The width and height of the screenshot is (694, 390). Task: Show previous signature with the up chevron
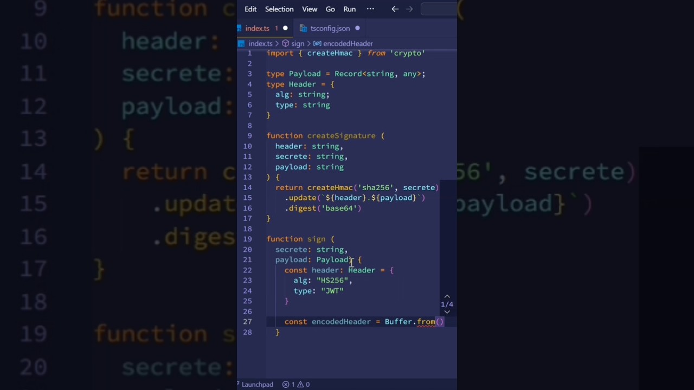tap(447, 297)
